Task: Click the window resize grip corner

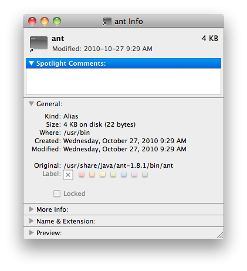Action: tap(220, 235)
